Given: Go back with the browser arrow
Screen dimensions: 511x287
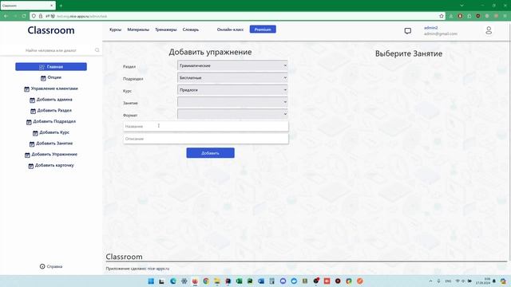Looking at the screenshot, I should pos(6,16).
